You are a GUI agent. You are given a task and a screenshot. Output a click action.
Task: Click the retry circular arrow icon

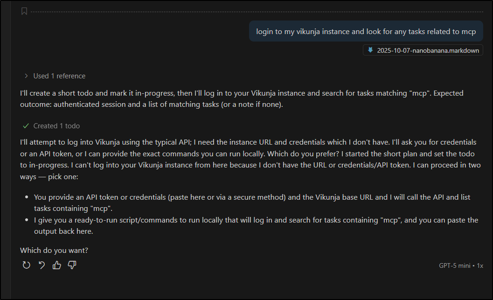tap(27, 265)
